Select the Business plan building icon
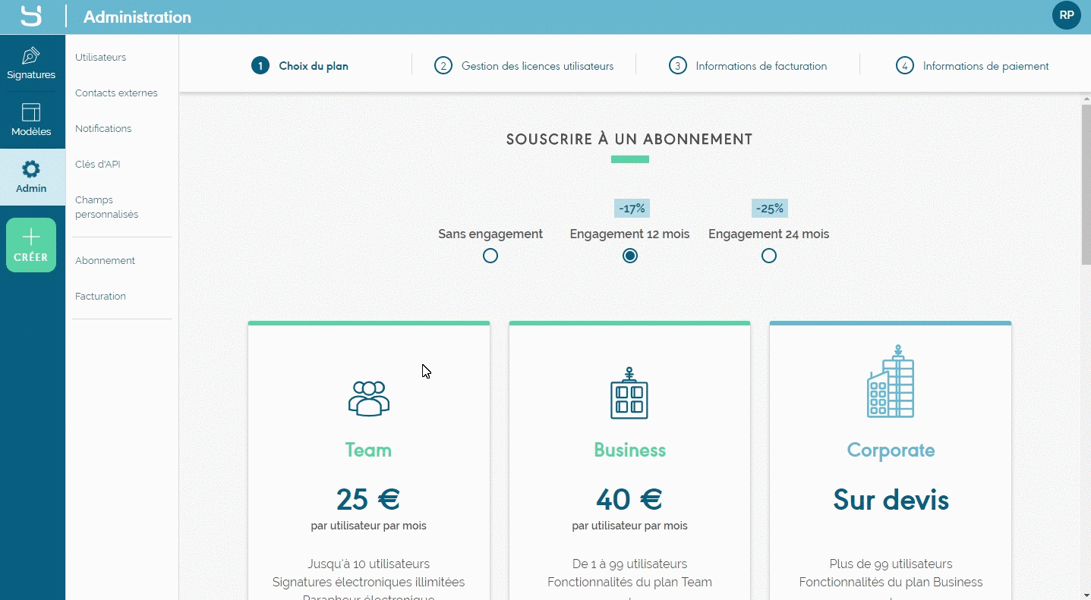Viewport: 1091px width, 600px height. [x=629, y=394]
